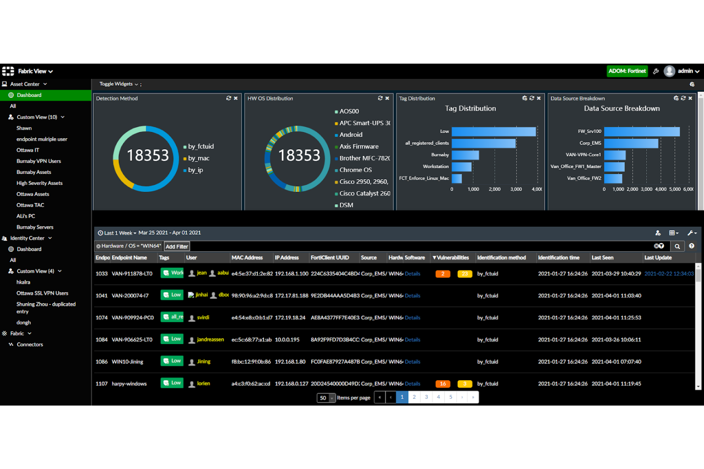Click the dashboard settings gear at top right
The image size is (704, 469).
tap(692, 84)
